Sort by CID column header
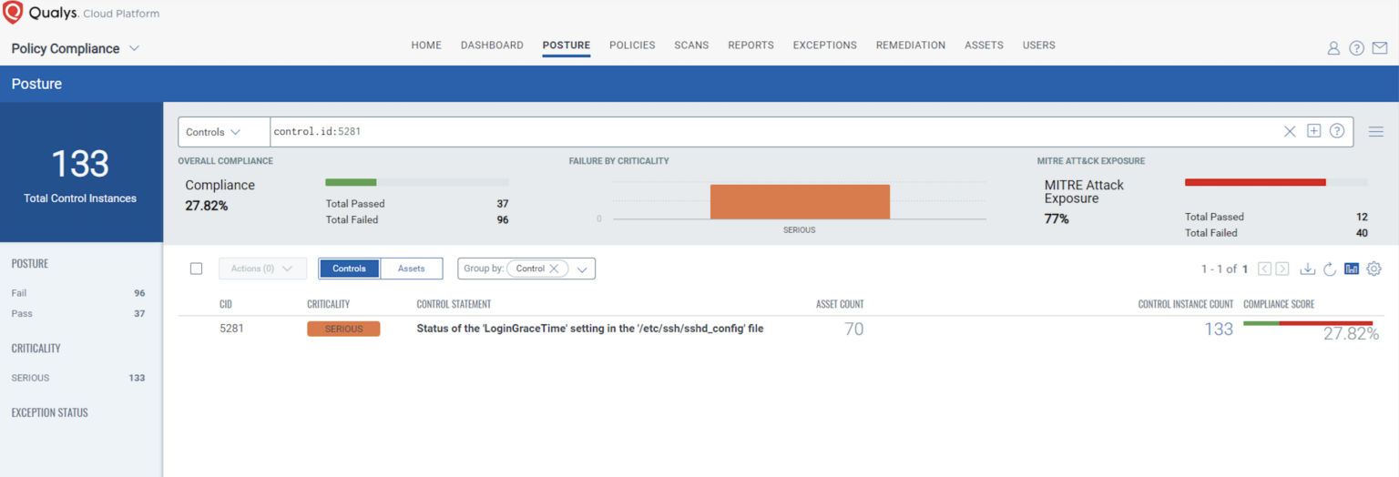This screenshot has height=477, width=1399. [x=226, y=304]
